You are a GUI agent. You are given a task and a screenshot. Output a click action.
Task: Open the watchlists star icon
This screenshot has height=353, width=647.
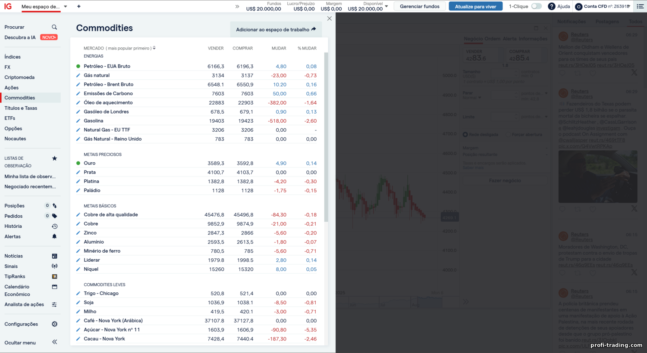pyautogui.click(x=54, y=158)
